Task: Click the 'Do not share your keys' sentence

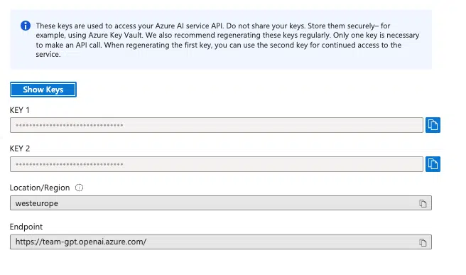Action: pos(266,26)
